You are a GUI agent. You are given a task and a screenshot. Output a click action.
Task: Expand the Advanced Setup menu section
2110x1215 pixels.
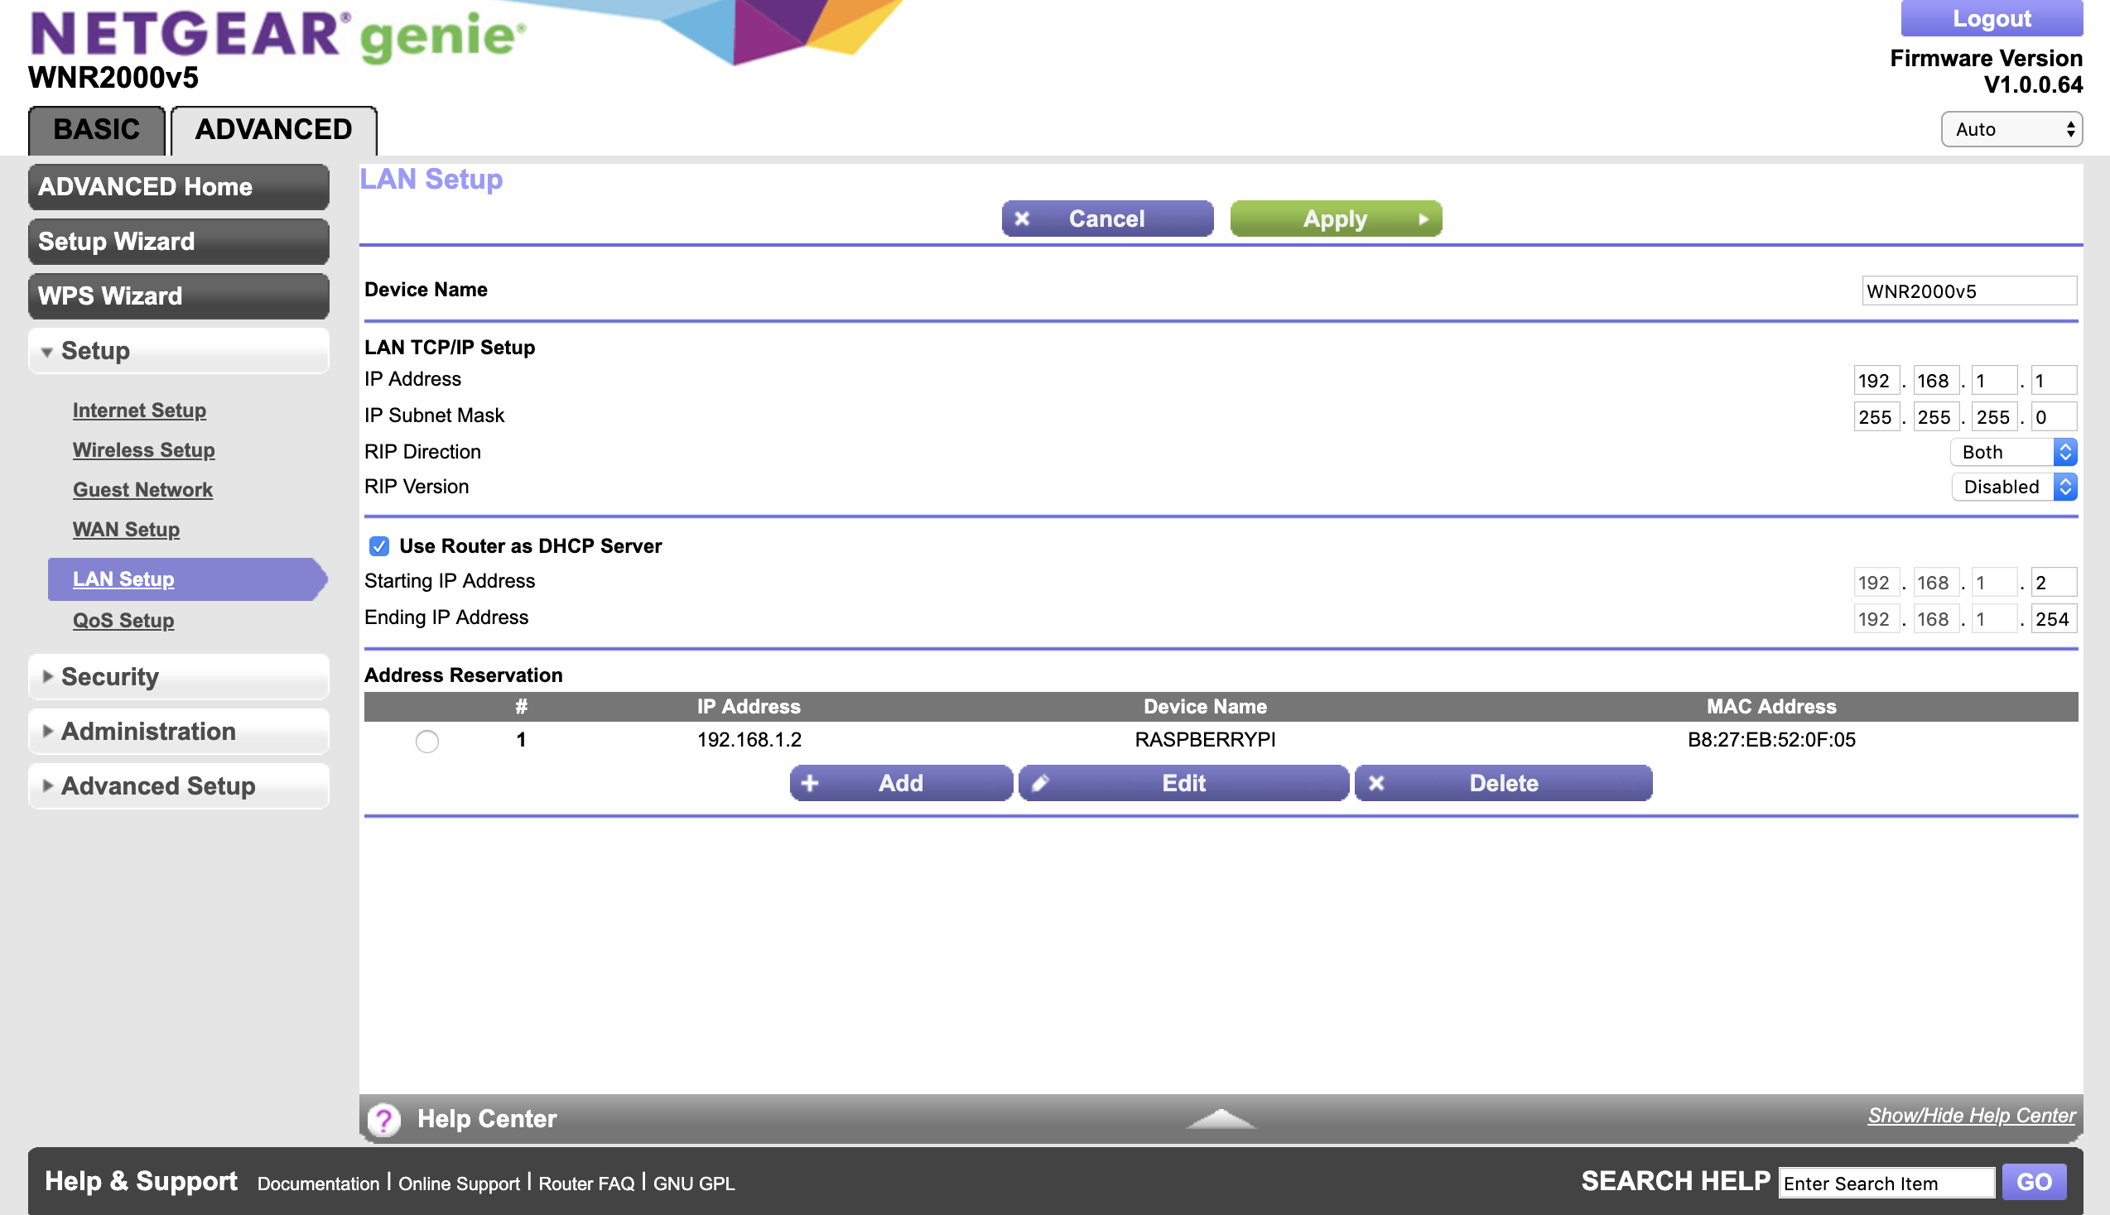pos(179,786)
